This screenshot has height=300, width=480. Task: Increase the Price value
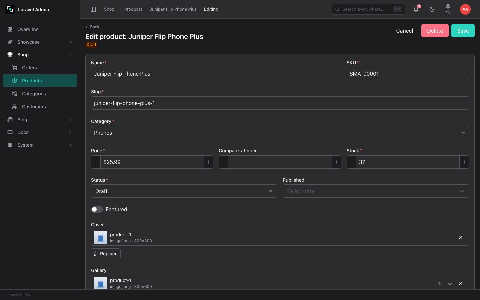(x=209, y=162)
